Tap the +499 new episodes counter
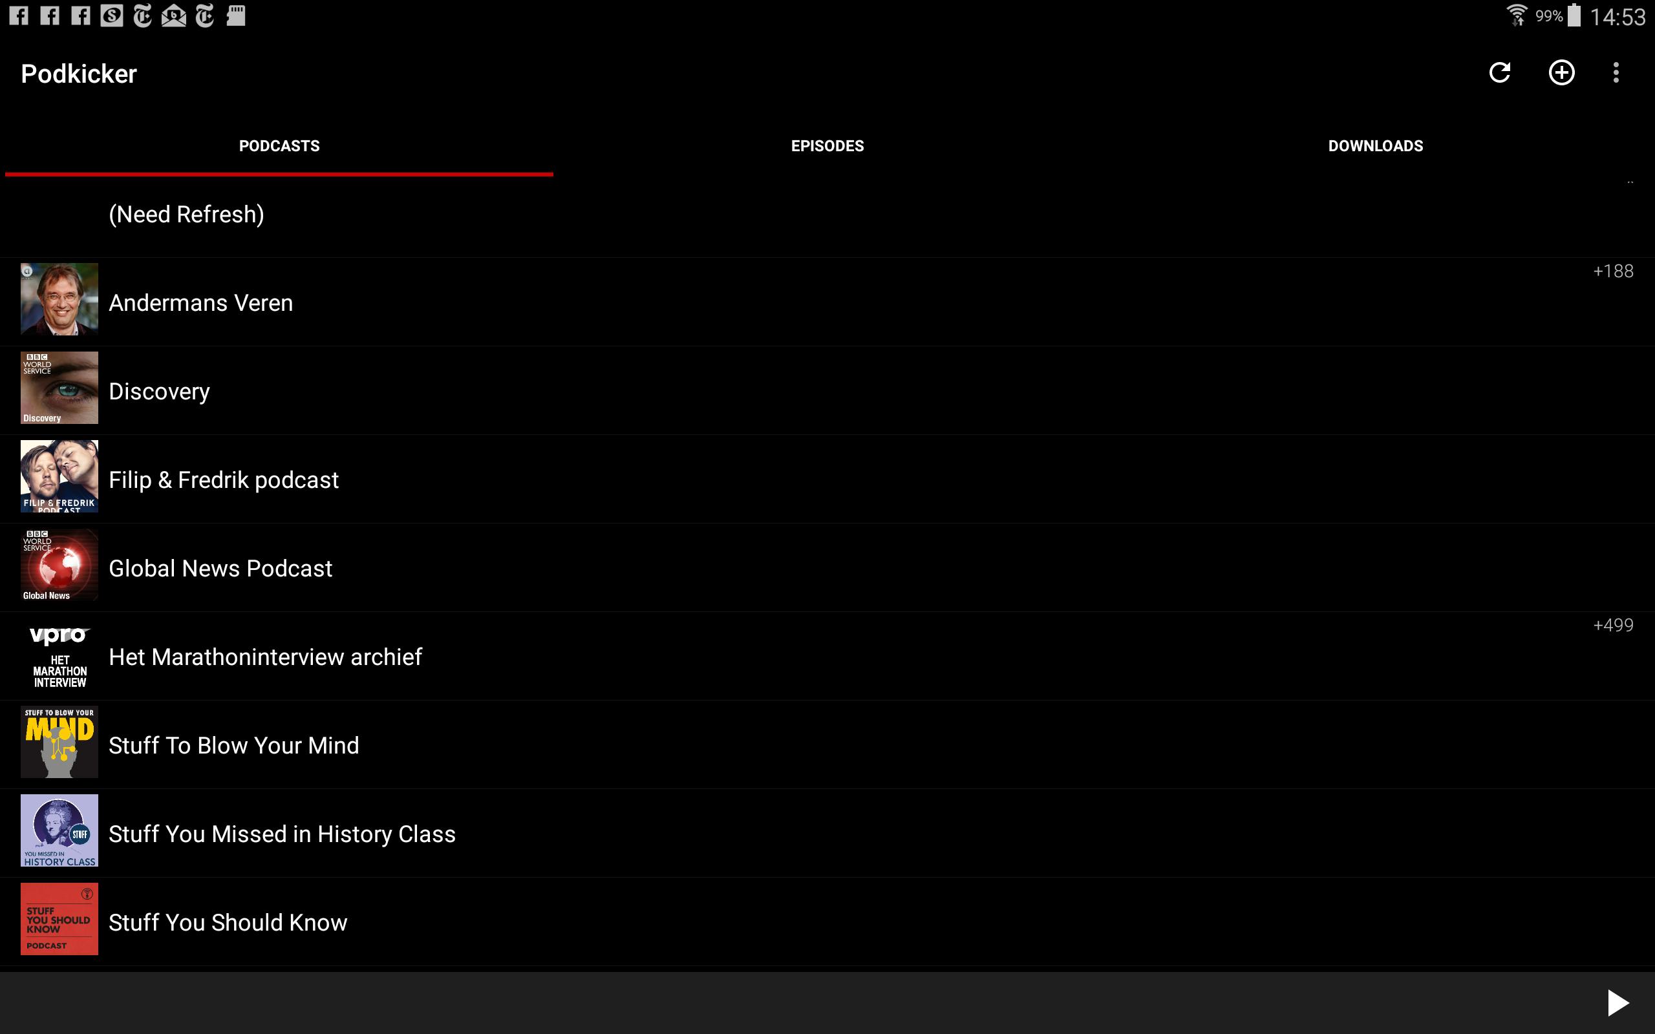The width and height of the screenshot is (1655, 1034). coord(1612,625)
